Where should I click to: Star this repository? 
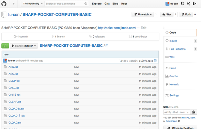167,15
